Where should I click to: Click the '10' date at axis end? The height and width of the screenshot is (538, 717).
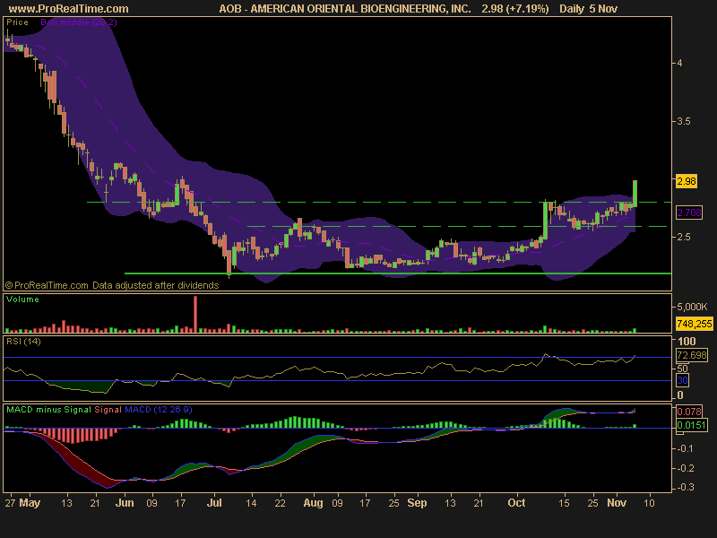(x=649, y=503)
